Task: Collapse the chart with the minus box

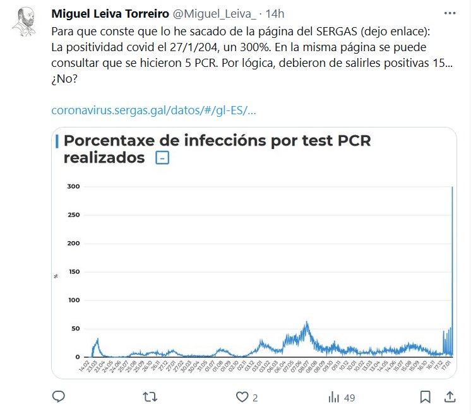Action: 162,158
